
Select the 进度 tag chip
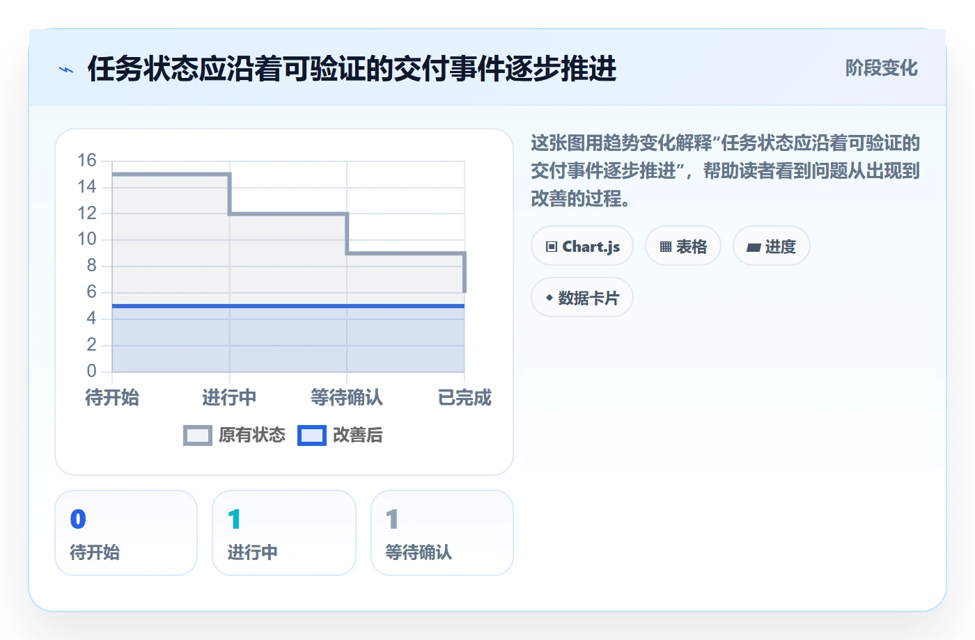[x=772, y=246]
